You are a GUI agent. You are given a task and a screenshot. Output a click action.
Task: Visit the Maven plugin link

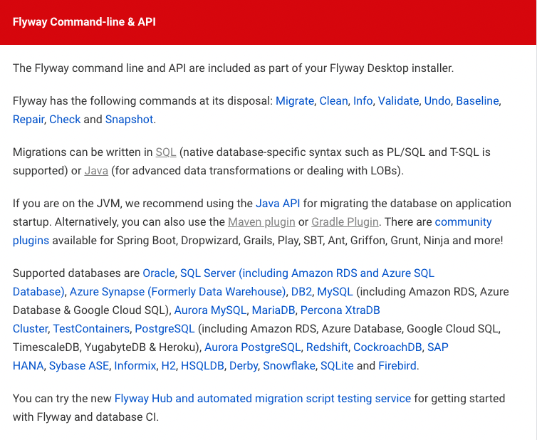pos(261,222)
